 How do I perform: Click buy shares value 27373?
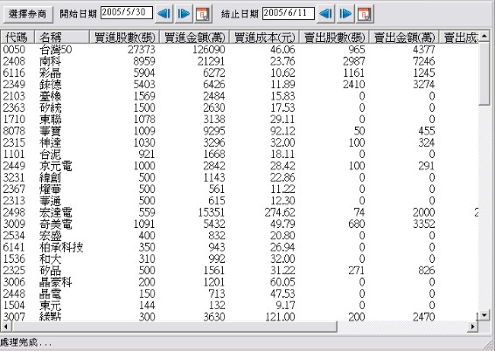tap(142, 50)
